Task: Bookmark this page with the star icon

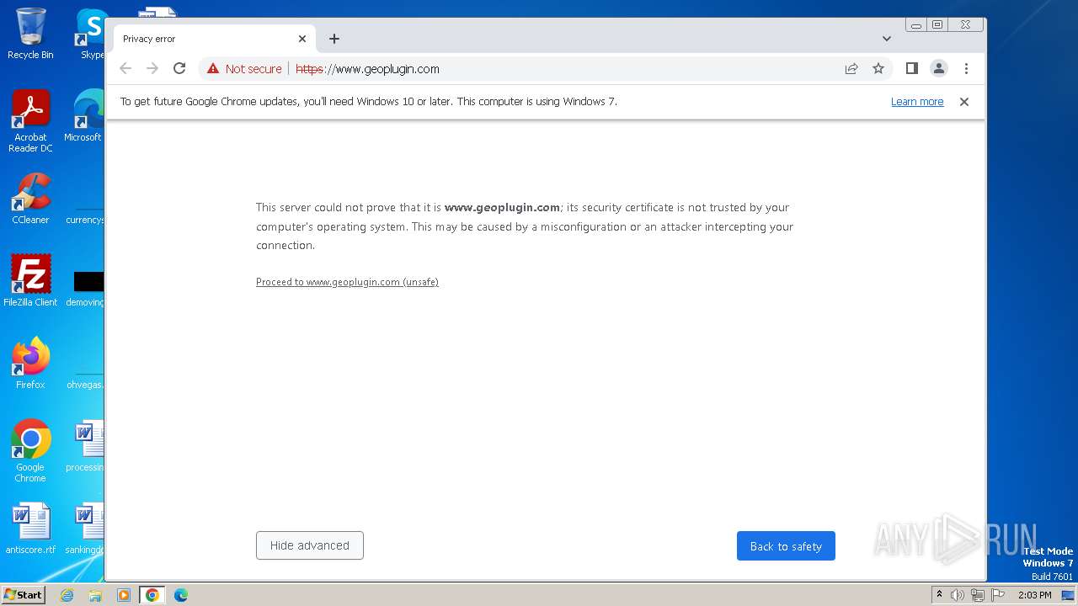Action: (x=878, y=69)
